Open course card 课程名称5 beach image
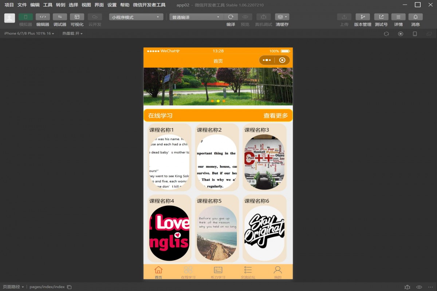437x291 pixels. point(217,228)
